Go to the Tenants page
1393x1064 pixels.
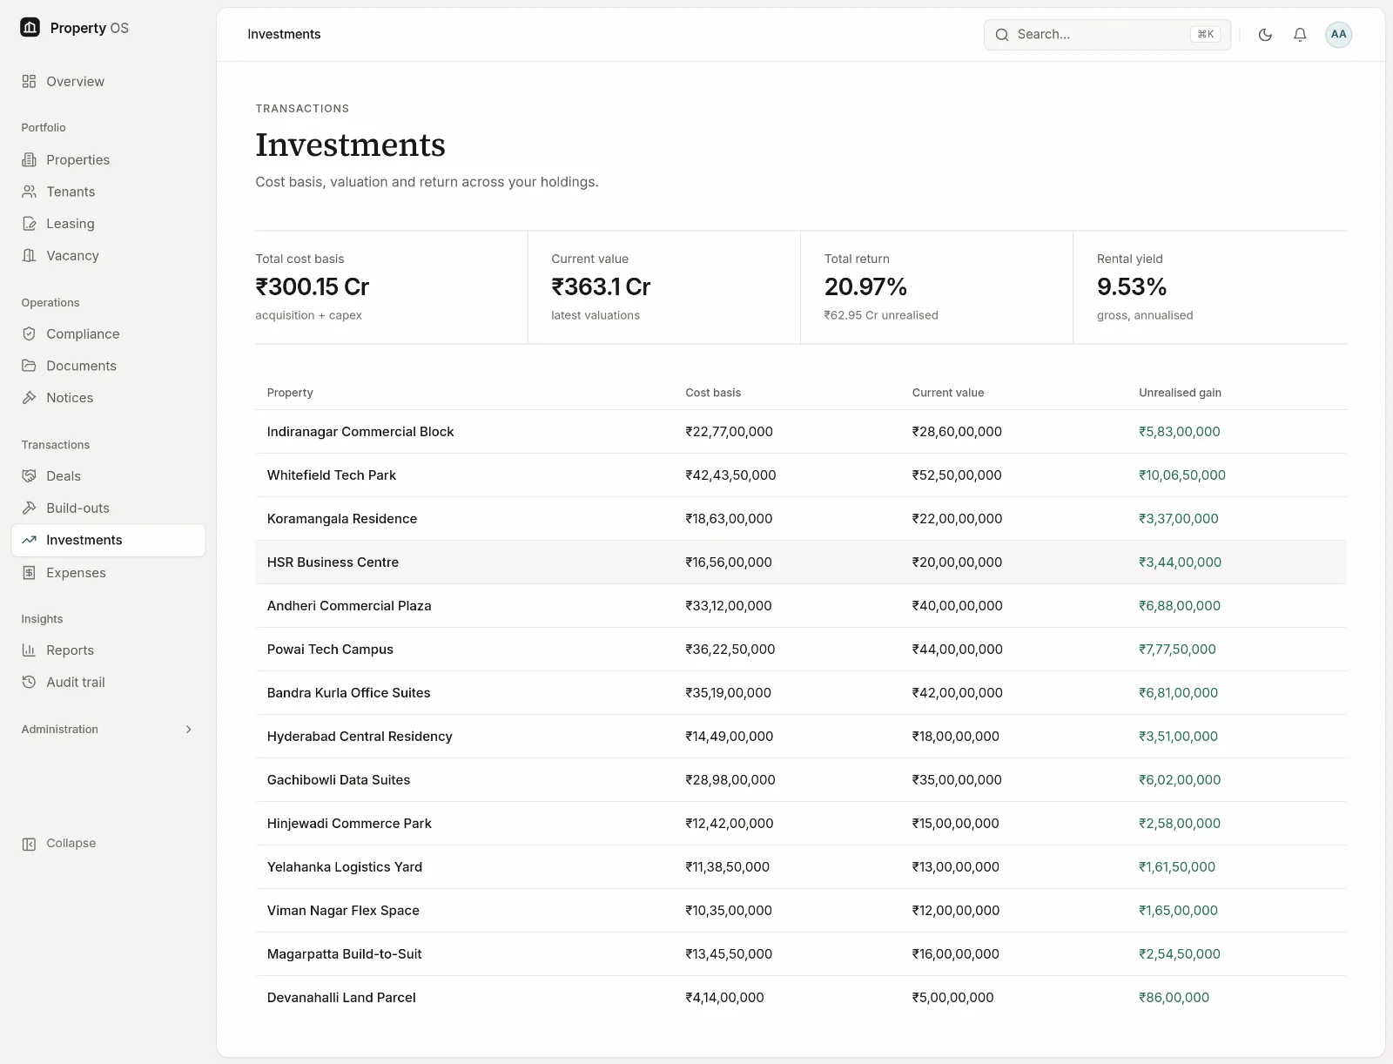[108, 192]
